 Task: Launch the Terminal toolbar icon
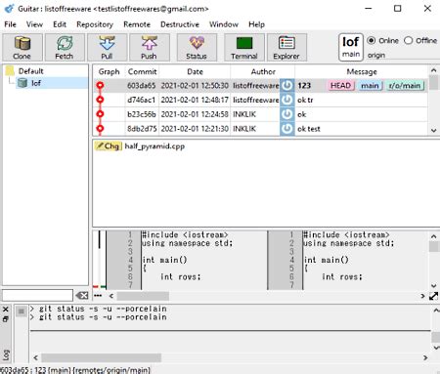click(x=244, y=47)
